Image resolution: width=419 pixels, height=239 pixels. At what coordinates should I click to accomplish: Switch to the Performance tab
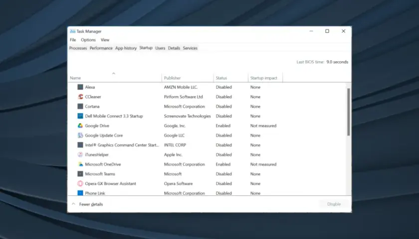101,48
